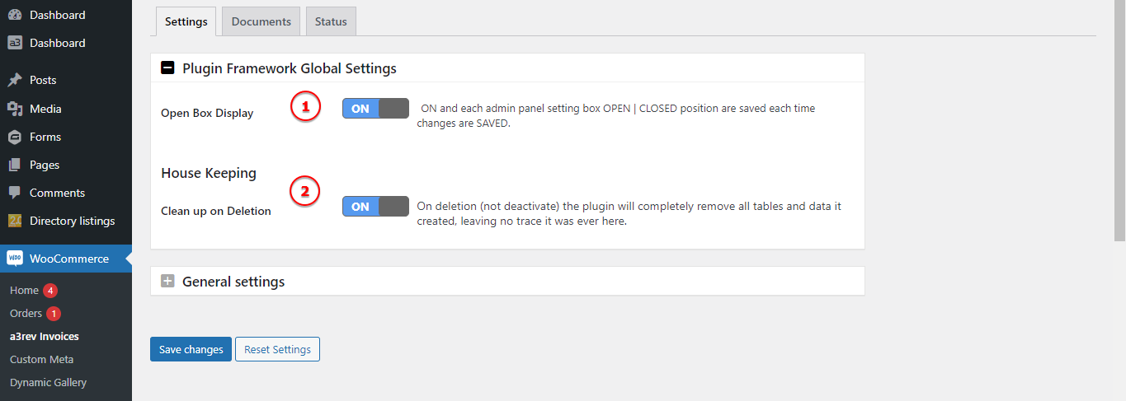Open Posts via the pushpin icon
This screenshot has height=401, width=1126.
coord(14,80)
